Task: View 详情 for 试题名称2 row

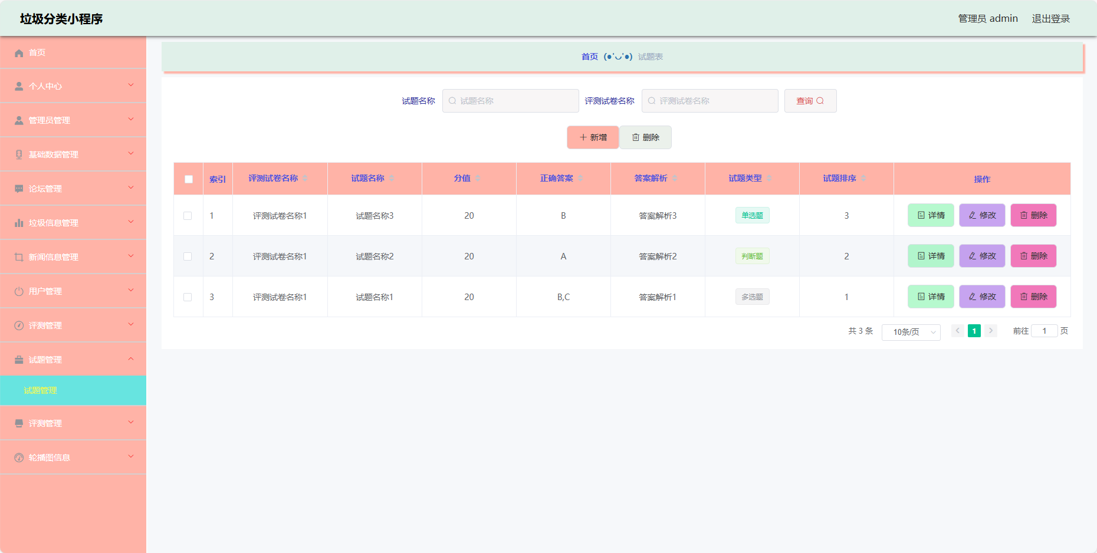Action: point(931,256)
